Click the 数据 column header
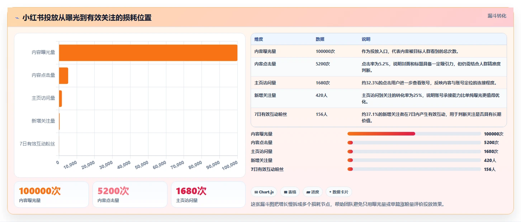This screenshot has width=521, height=222. (x=320, y=39)
